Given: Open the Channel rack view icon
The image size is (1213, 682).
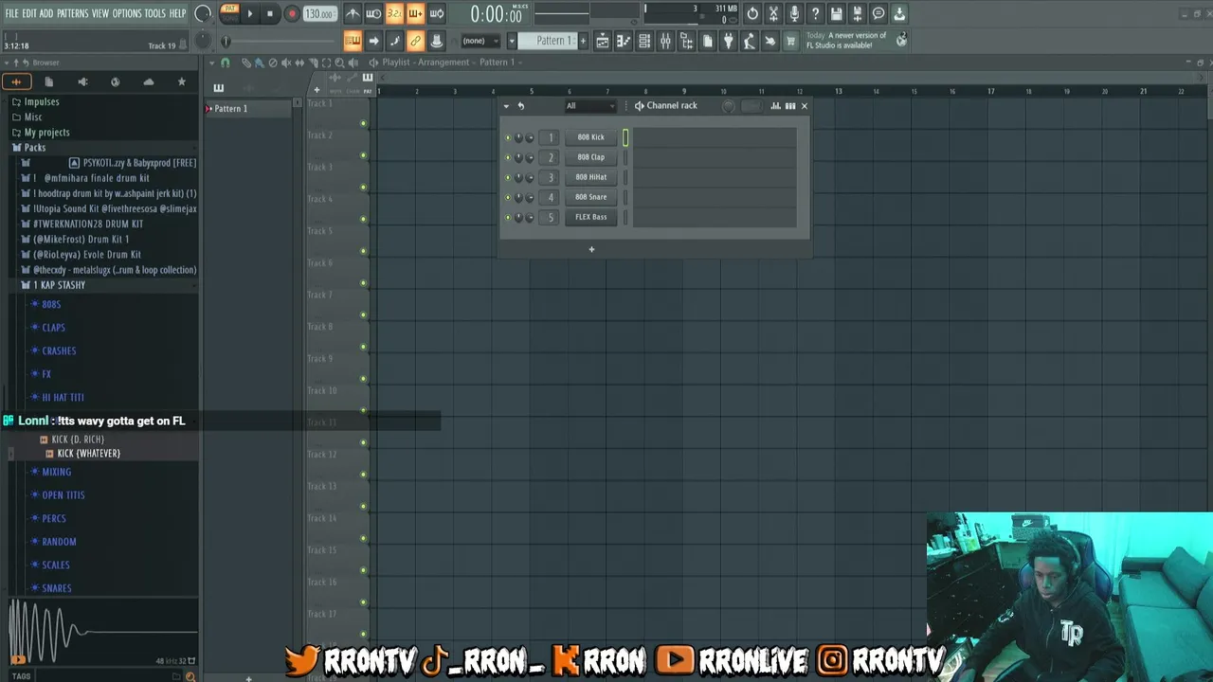Looking at the screenshot, I should (x=644, y=41).
